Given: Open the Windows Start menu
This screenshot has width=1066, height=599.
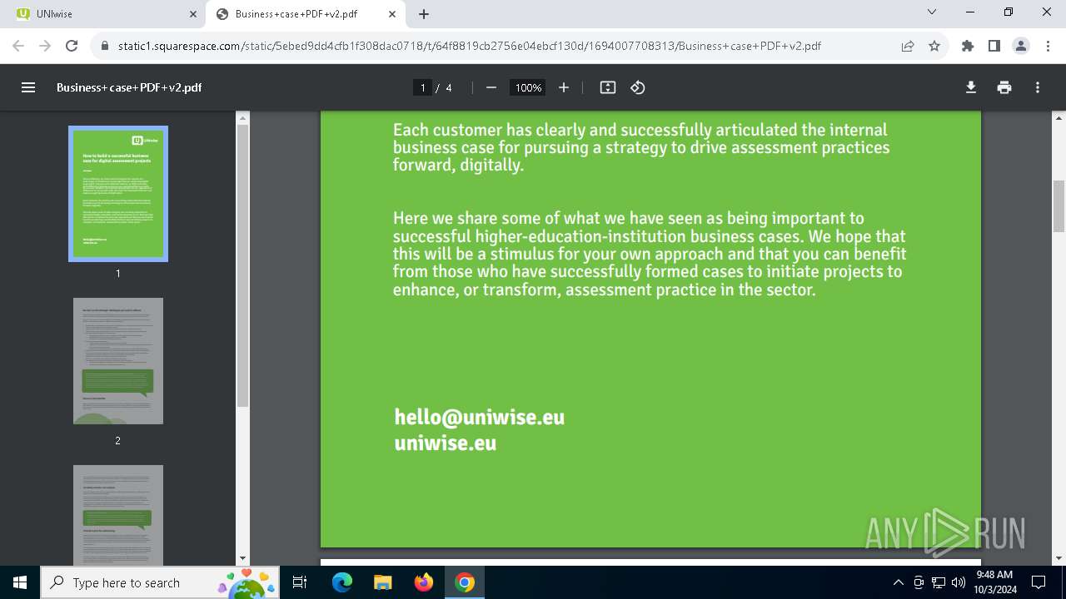Looking at the screenshot, I should [x=20, y=582].
